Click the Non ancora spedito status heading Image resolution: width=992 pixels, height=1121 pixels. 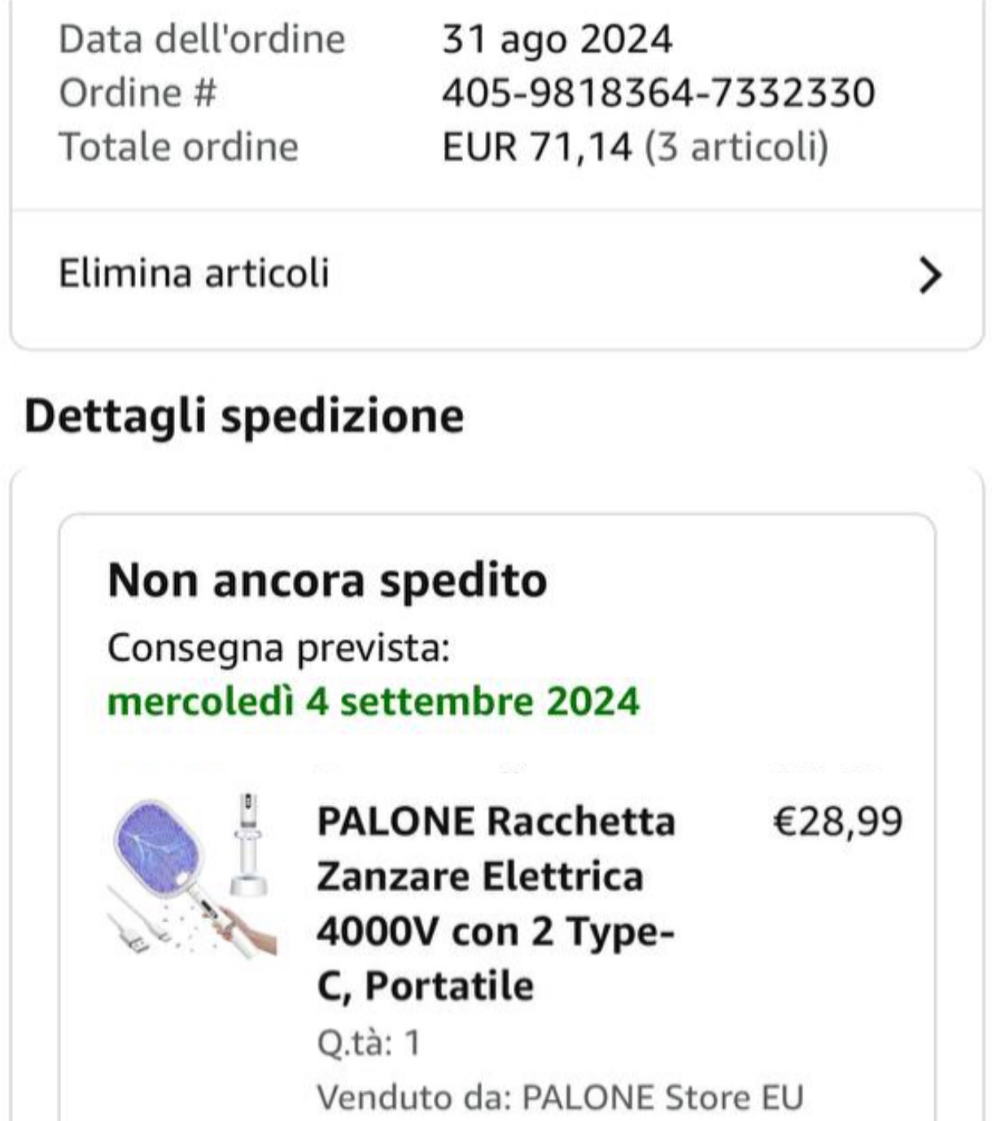[x=327, y=581]
